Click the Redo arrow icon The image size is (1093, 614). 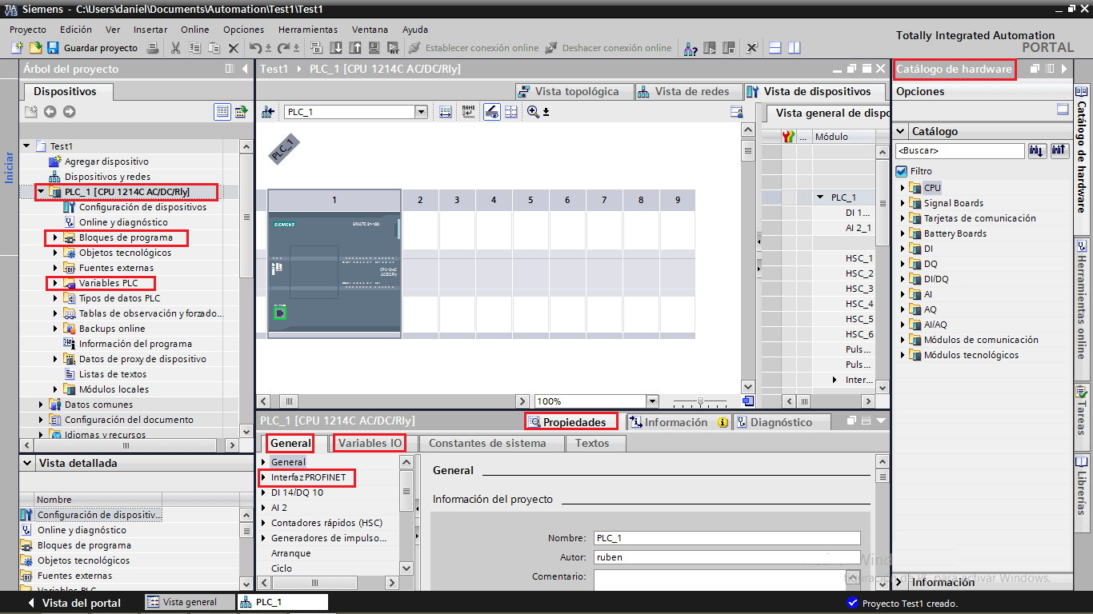tap(283, 48)
